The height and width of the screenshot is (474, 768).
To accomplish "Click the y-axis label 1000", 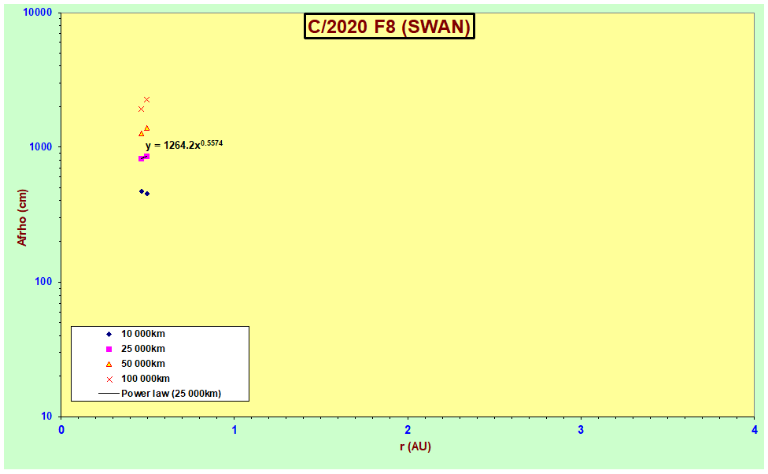I will [41, 147].
